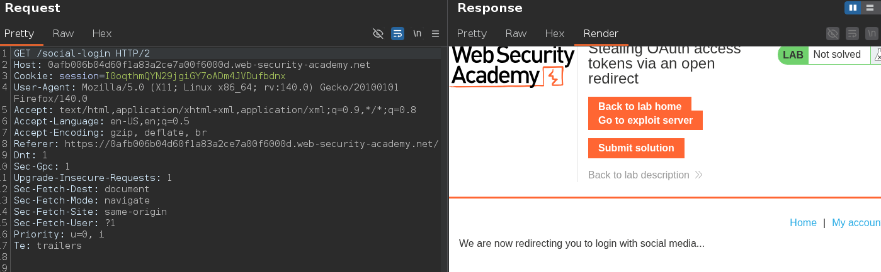Image resolution: width=881 pixels, height=272 pixels.
Task: Click lab title 'Stealing OAuth access tokens'
Action: coord(664,63)
